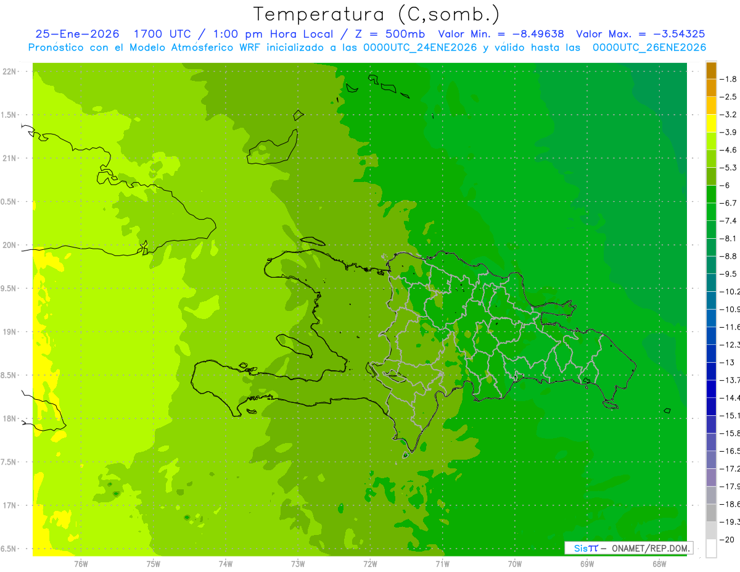Viewport: 740px width, 572px height.
Task: Click the '69W' longitude label
Action: tap(587, 563)
